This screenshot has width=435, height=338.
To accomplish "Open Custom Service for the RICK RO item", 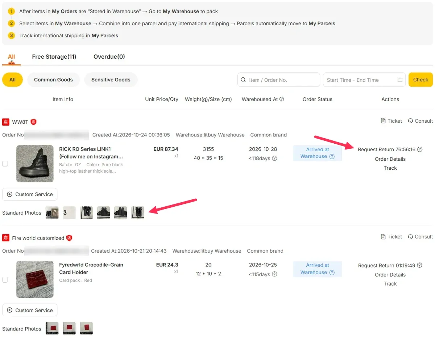I will (x=30, y=194).
